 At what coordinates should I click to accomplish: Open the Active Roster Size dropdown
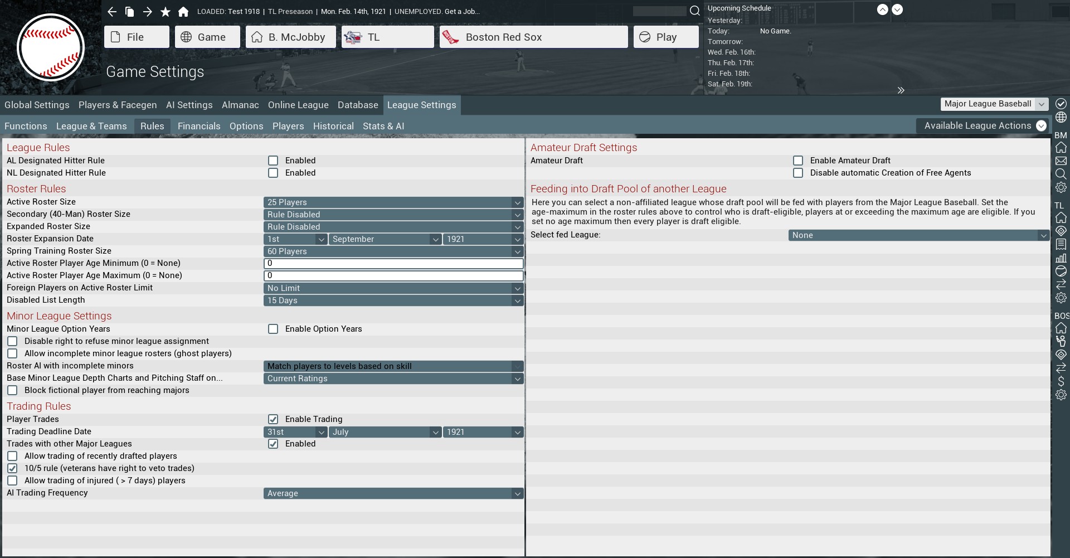(x=393, y=202)
